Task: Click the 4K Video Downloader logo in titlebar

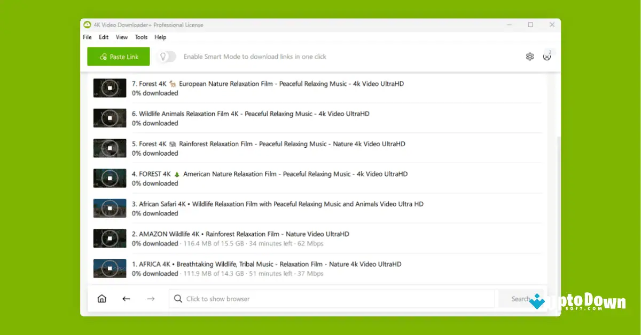Action: coord(87,25)
